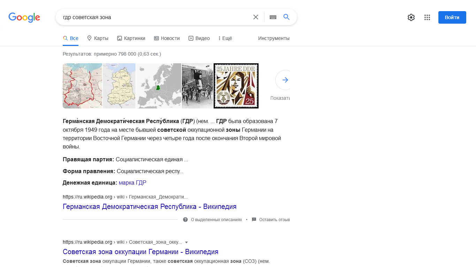Click the magnifying glass search icon
Image resolution: width=476 pixels, height=267 pixels.
[x=286, y=17]
